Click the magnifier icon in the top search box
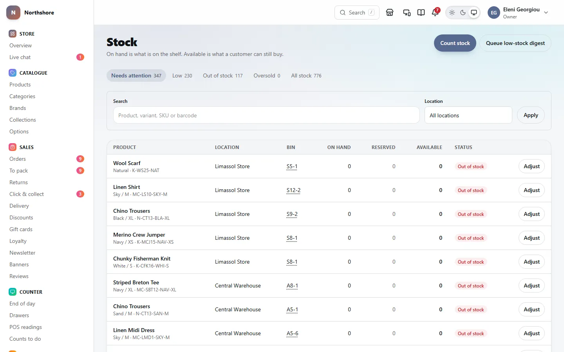This screenshot has width=564, height=352. 343,13
